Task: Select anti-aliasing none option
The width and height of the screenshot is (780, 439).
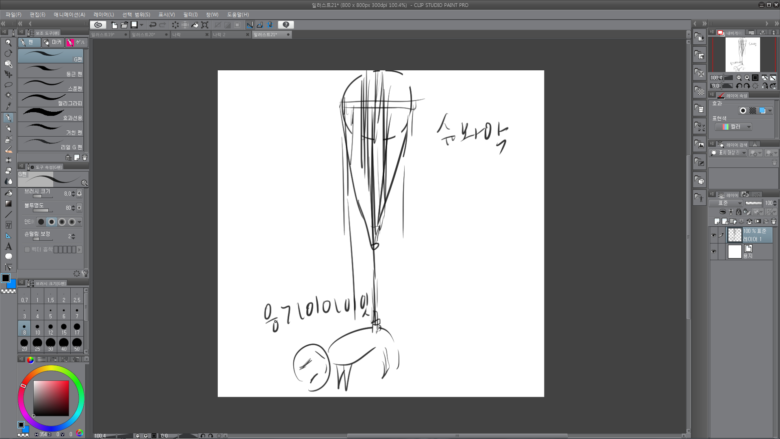Action: tap(41, 222)
